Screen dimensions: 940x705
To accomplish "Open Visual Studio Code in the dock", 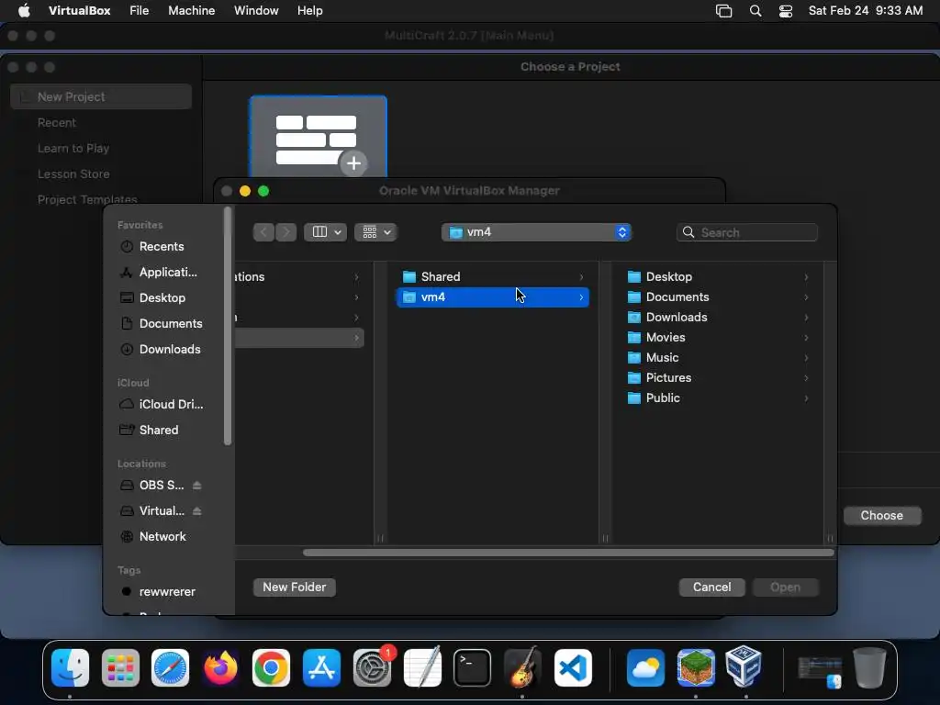I will [573, 667].
